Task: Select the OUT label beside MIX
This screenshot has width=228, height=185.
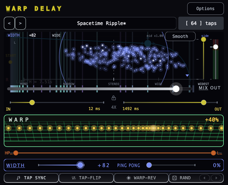Action: pos(215,88)
